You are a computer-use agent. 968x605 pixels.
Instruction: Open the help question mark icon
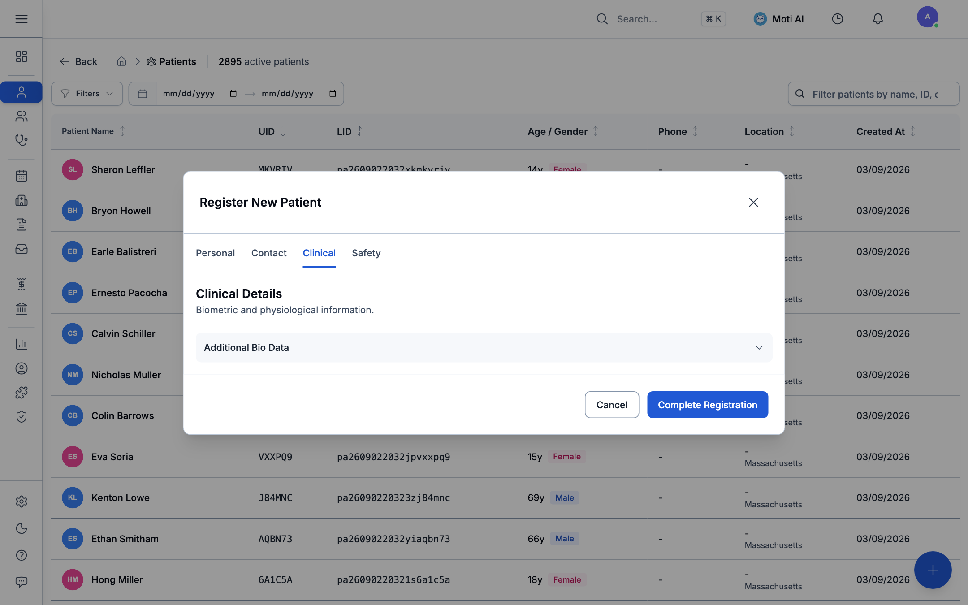coord(21,555)
